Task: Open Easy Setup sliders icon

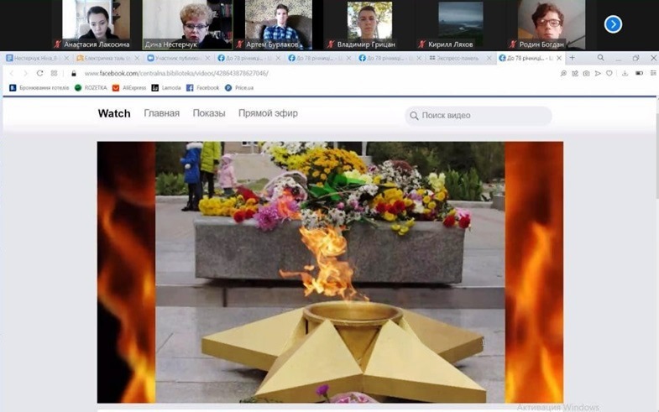Action: click(652, 73)
